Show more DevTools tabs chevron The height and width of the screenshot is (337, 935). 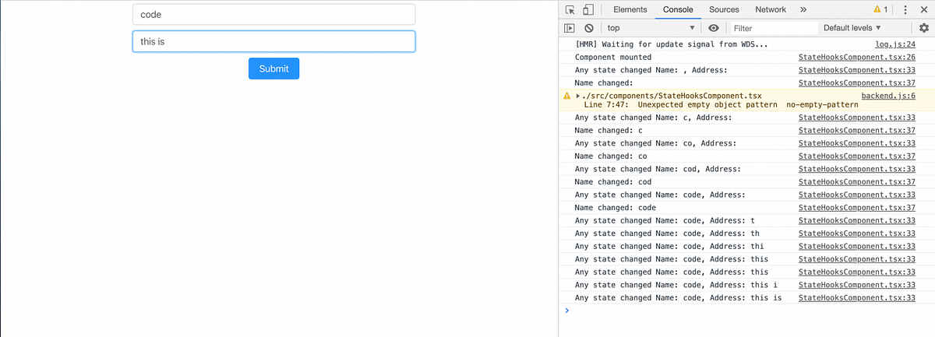point(803,9)
